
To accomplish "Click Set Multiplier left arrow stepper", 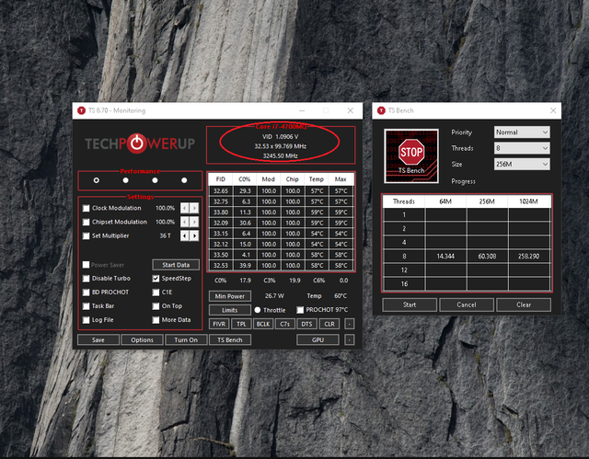I will [184, 235].
